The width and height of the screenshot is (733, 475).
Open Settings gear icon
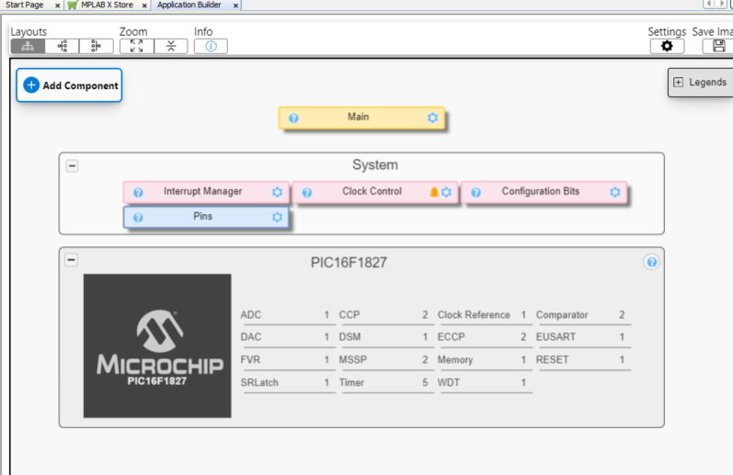[667, 46]
